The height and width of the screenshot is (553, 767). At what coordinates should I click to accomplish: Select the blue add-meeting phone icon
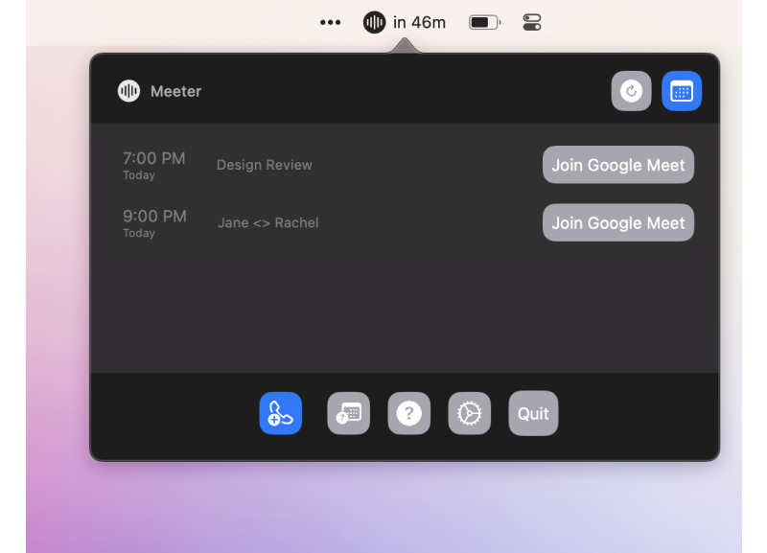(280, 413)
